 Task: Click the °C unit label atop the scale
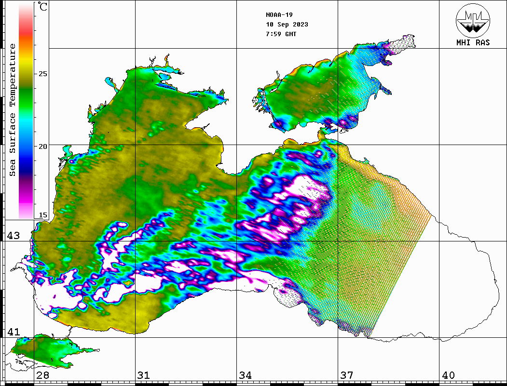(x=43, y=7)
